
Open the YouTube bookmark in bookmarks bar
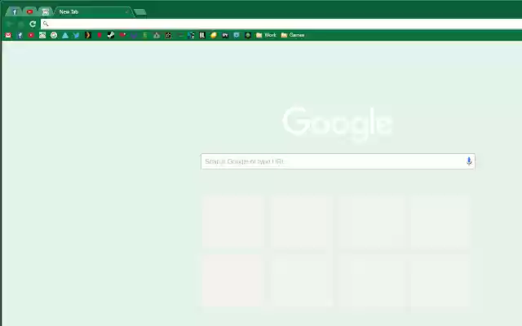[x=31, y=35]
